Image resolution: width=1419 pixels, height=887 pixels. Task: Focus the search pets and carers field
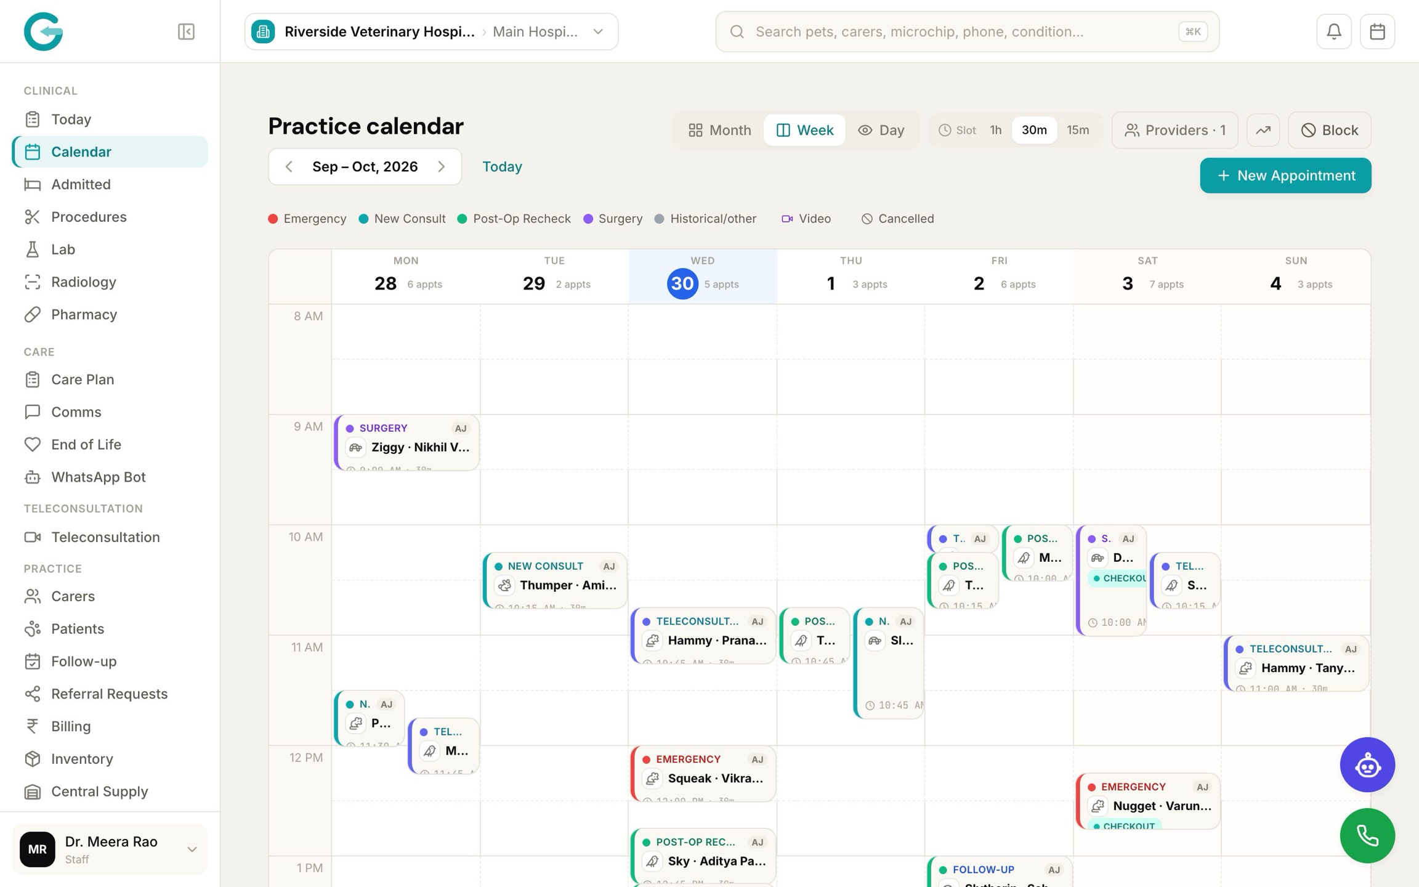tap(967, 31)
